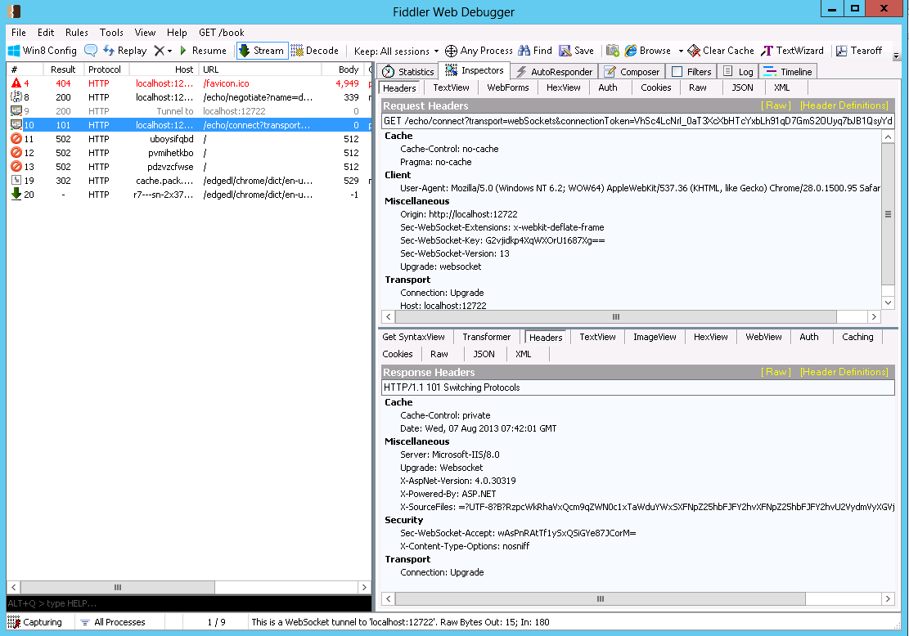The width and height of the screenshot is (909, 636).
Task: Click the All Processes filter in status bar
Action: [x=114, y=622]
